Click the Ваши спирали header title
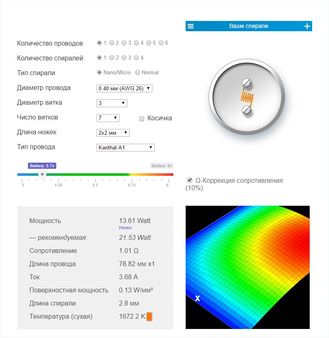This screenshot has height=338, width=329. (x=248, y=26)
